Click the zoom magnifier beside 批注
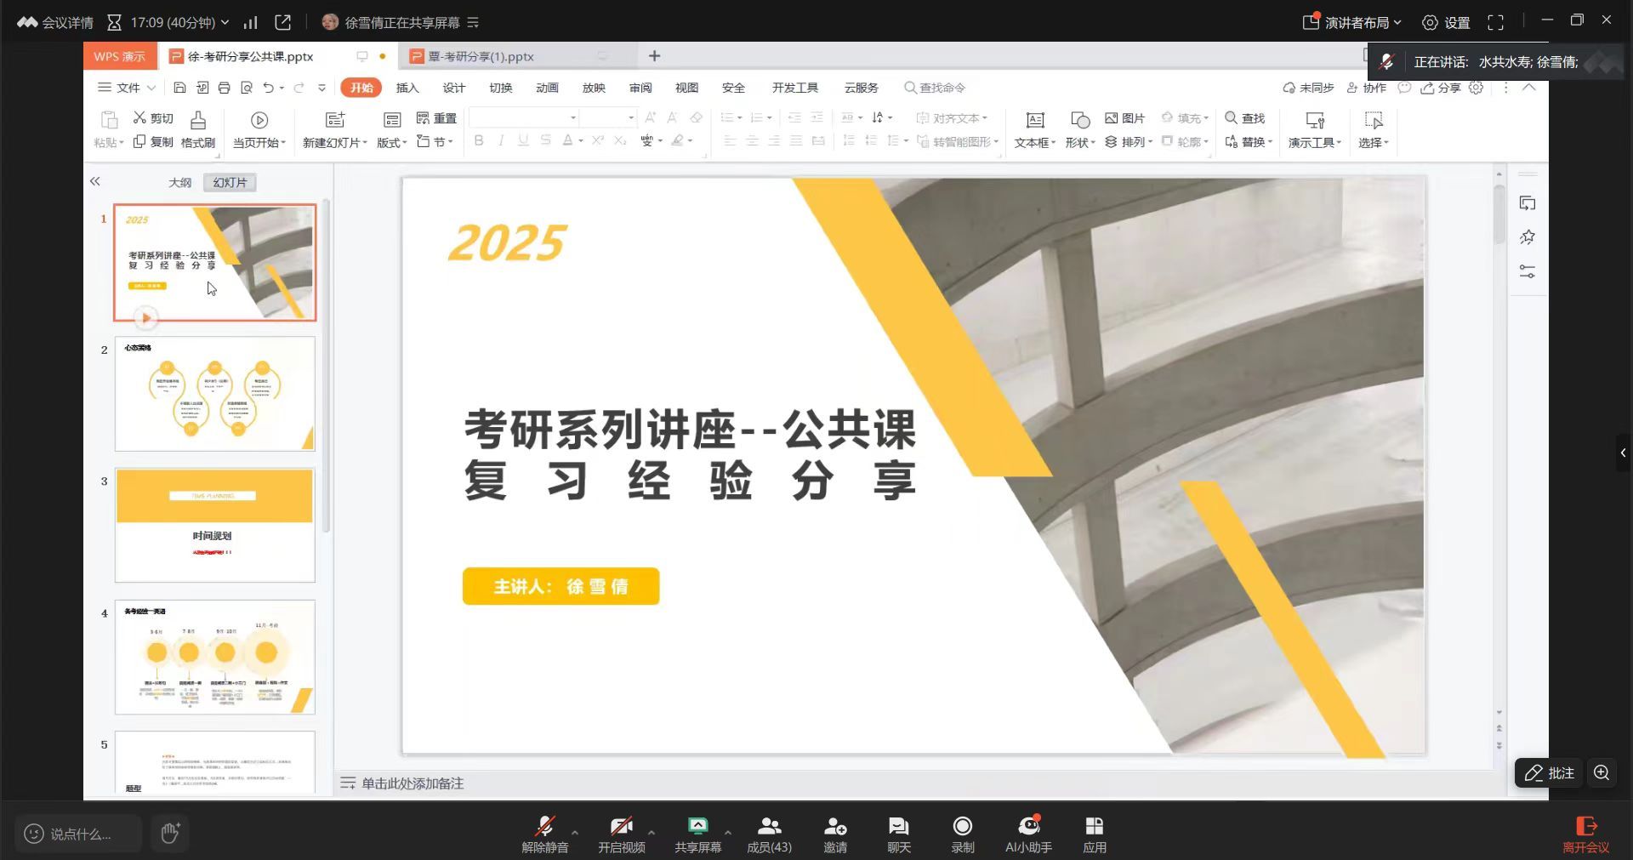The height and width of the screenshot is (860, 1633). 1602,772
